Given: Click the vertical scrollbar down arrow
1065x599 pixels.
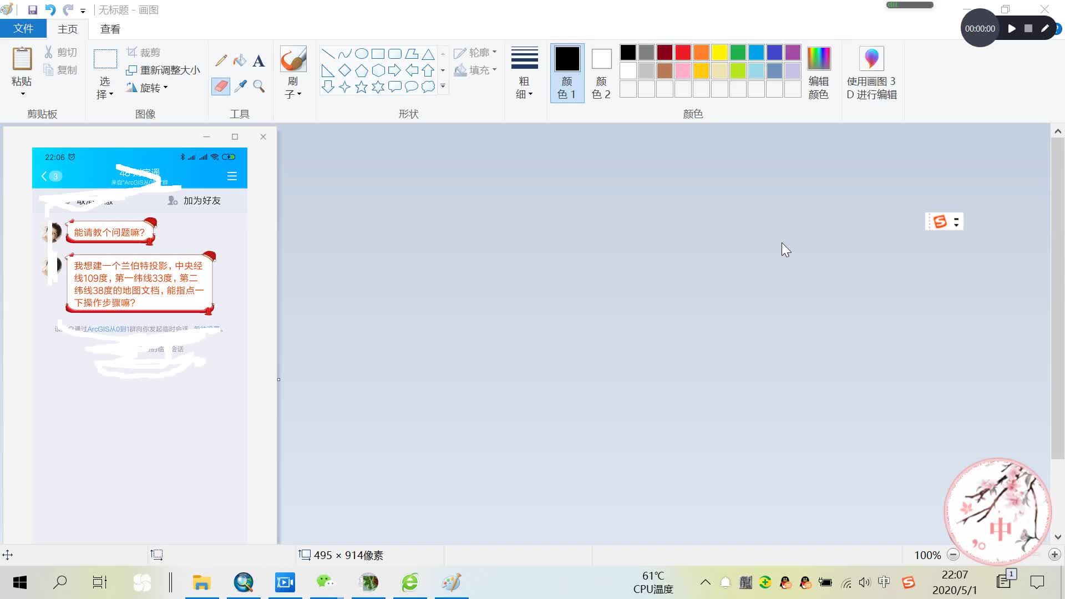Looking at the screenshot, I should pos(1058,537).
